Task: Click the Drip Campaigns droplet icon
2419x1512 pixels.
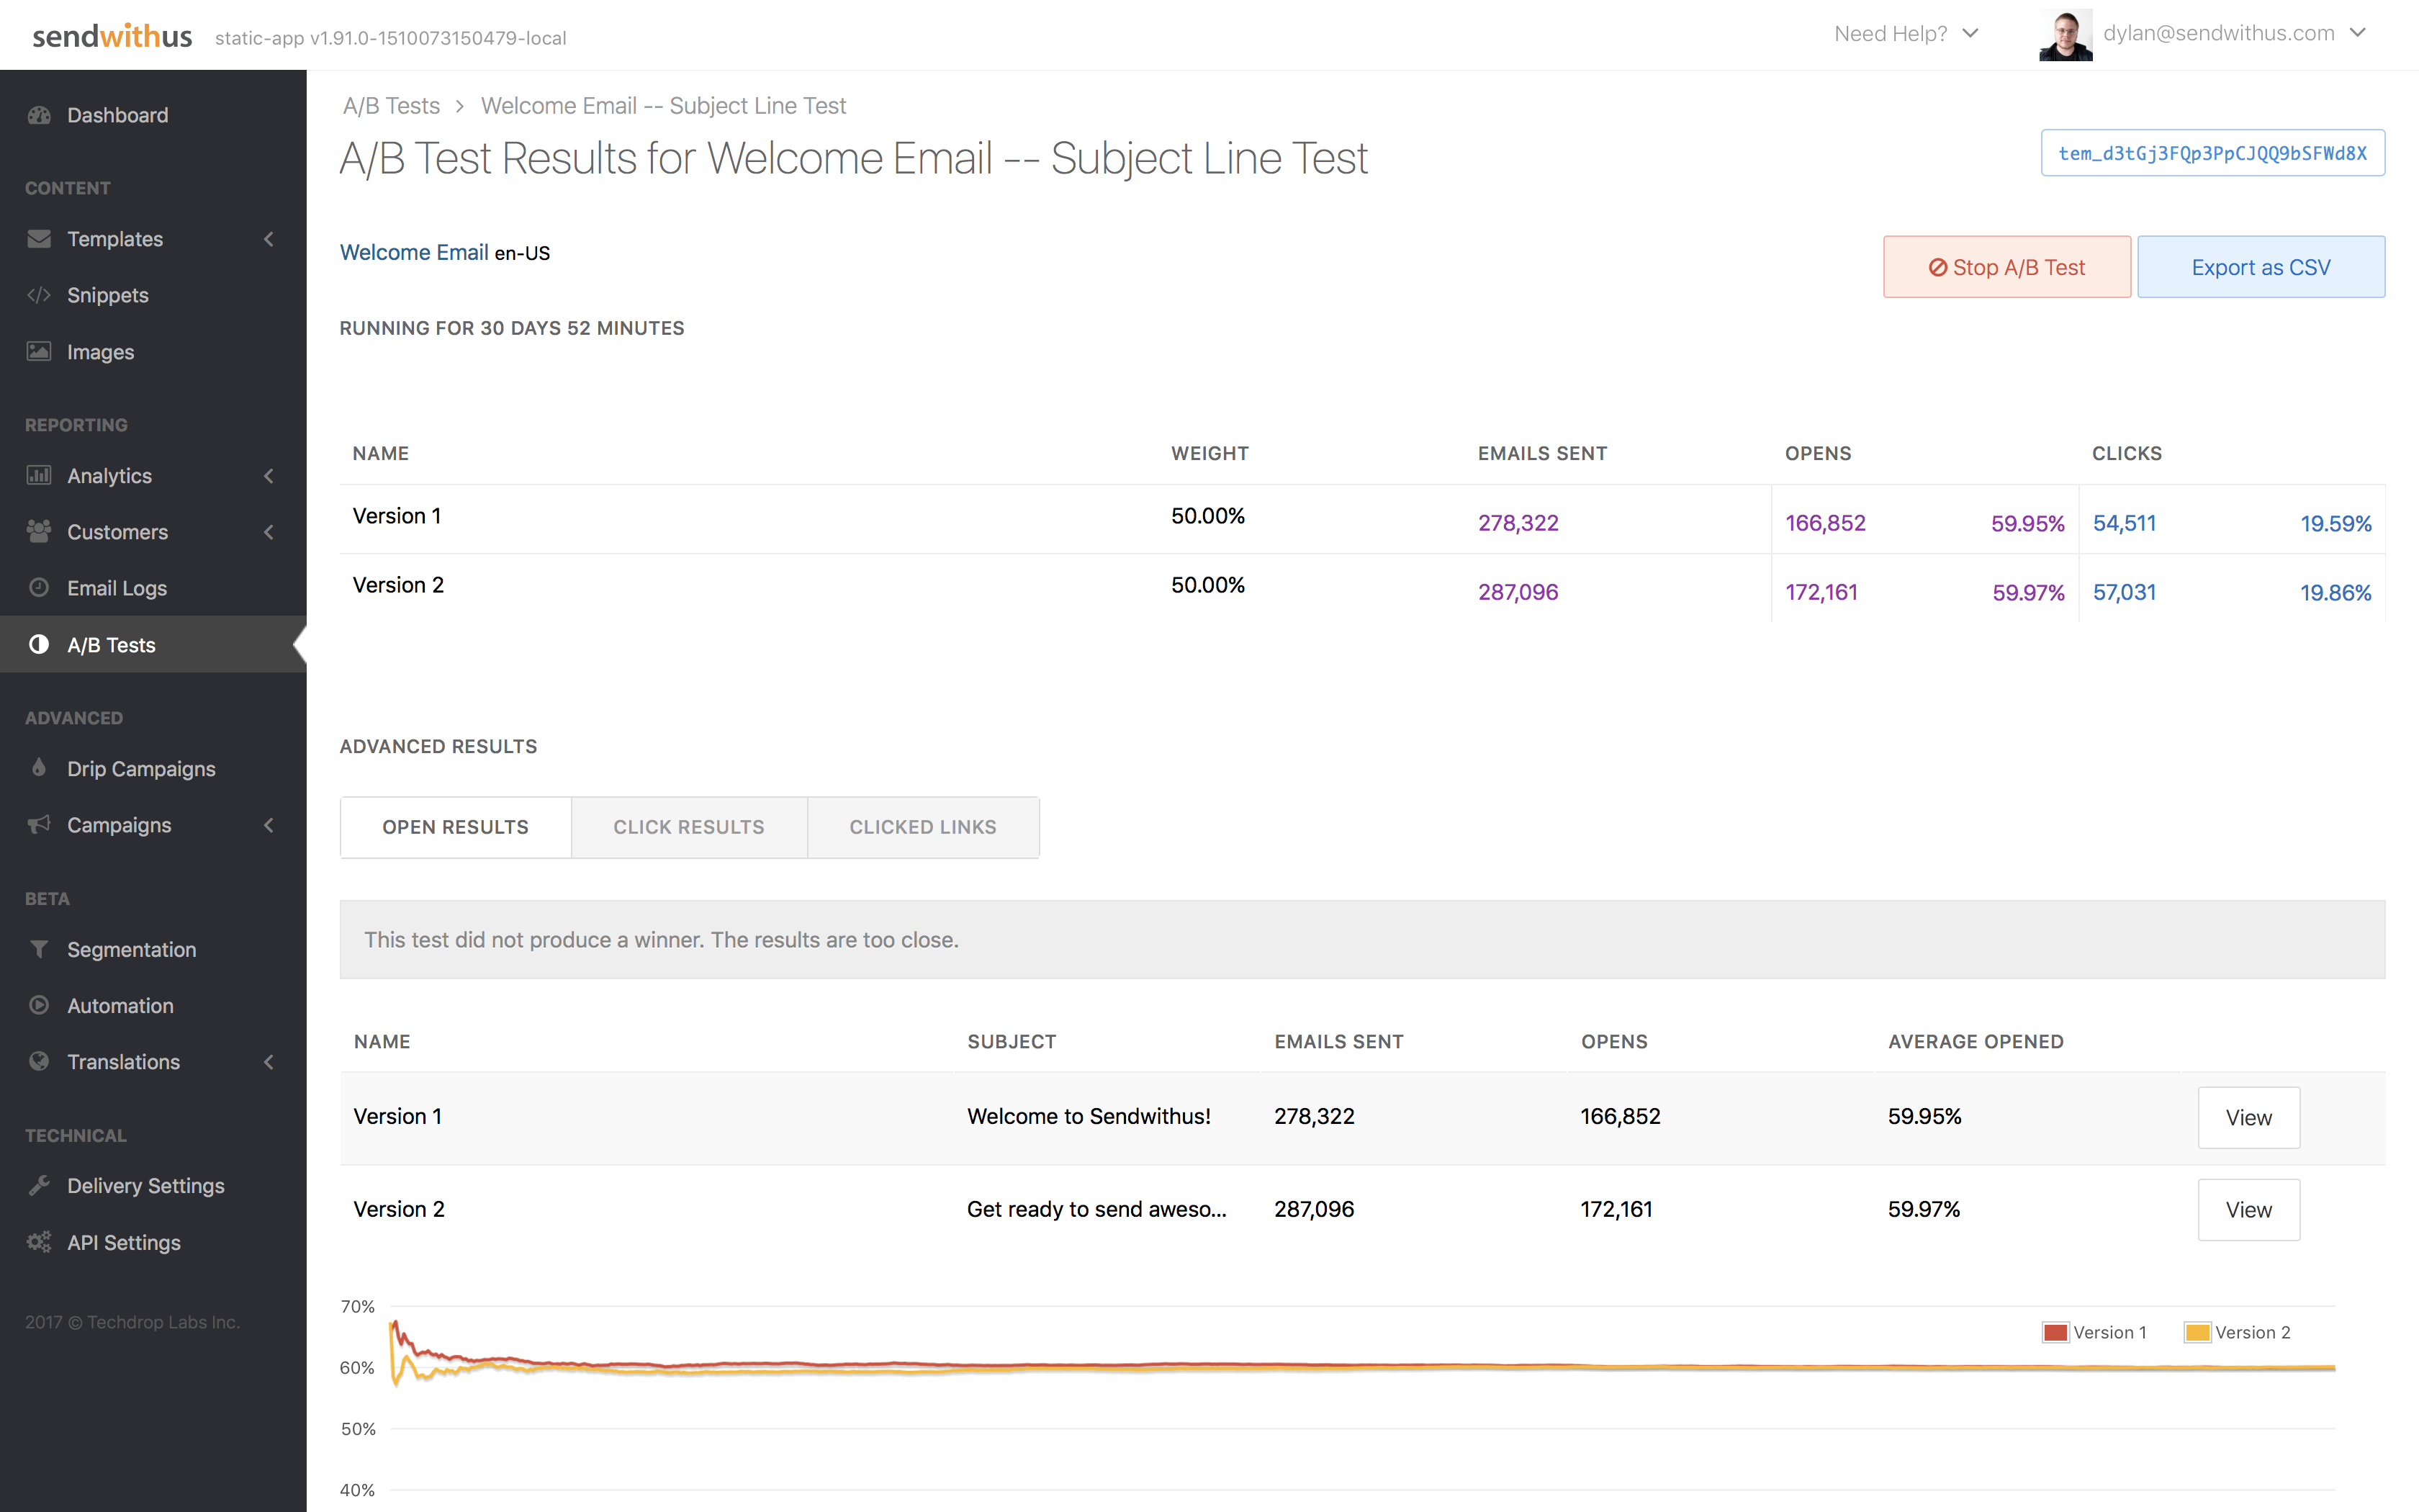Action: tap(39, 768)
